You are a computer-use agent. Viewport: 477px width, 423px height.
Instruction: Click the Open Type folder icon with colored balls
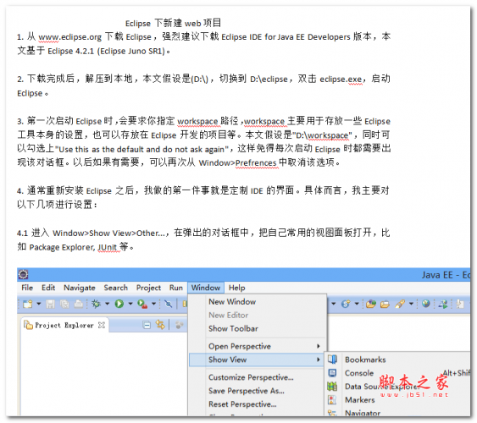click(371, 304)
